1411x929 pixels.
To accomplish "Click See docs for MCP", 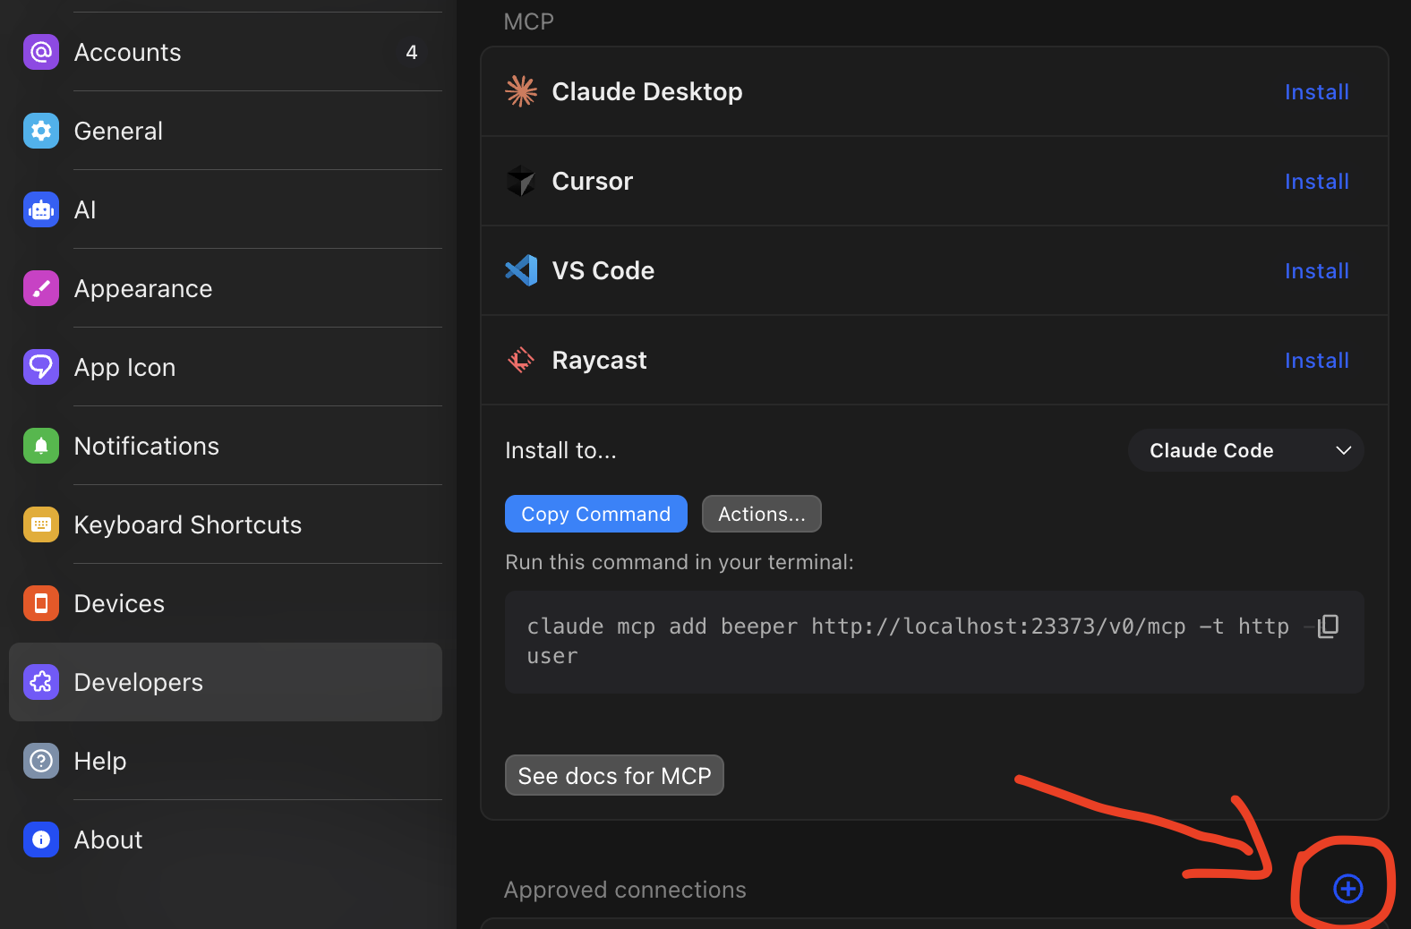I will pyautogui.click(x=614, y=775).
